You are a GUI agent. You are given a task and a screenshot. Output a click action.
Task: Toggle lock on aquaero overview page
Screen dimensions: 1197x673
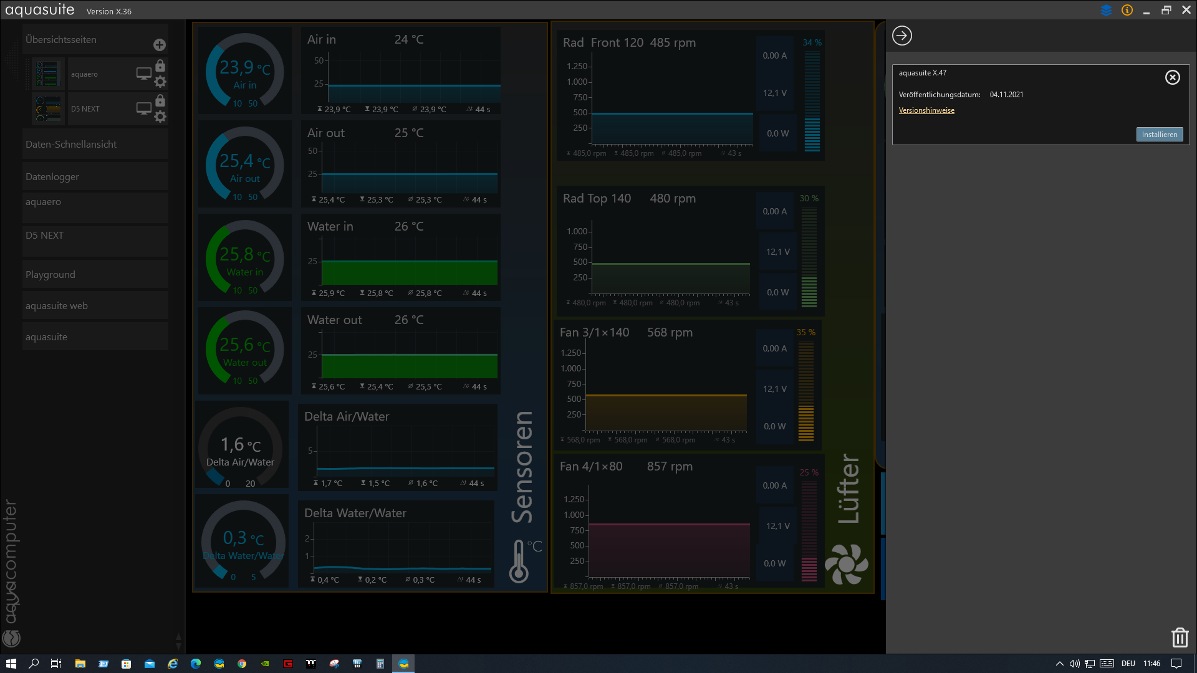pos(160,65)
